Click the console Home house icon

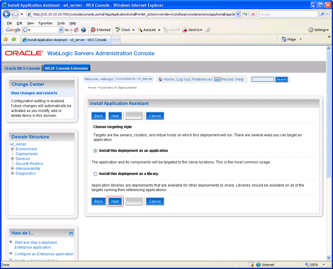click(x=161, y=79)
